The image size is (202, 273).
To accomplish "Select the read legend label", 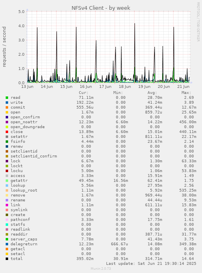I will 15,98.
